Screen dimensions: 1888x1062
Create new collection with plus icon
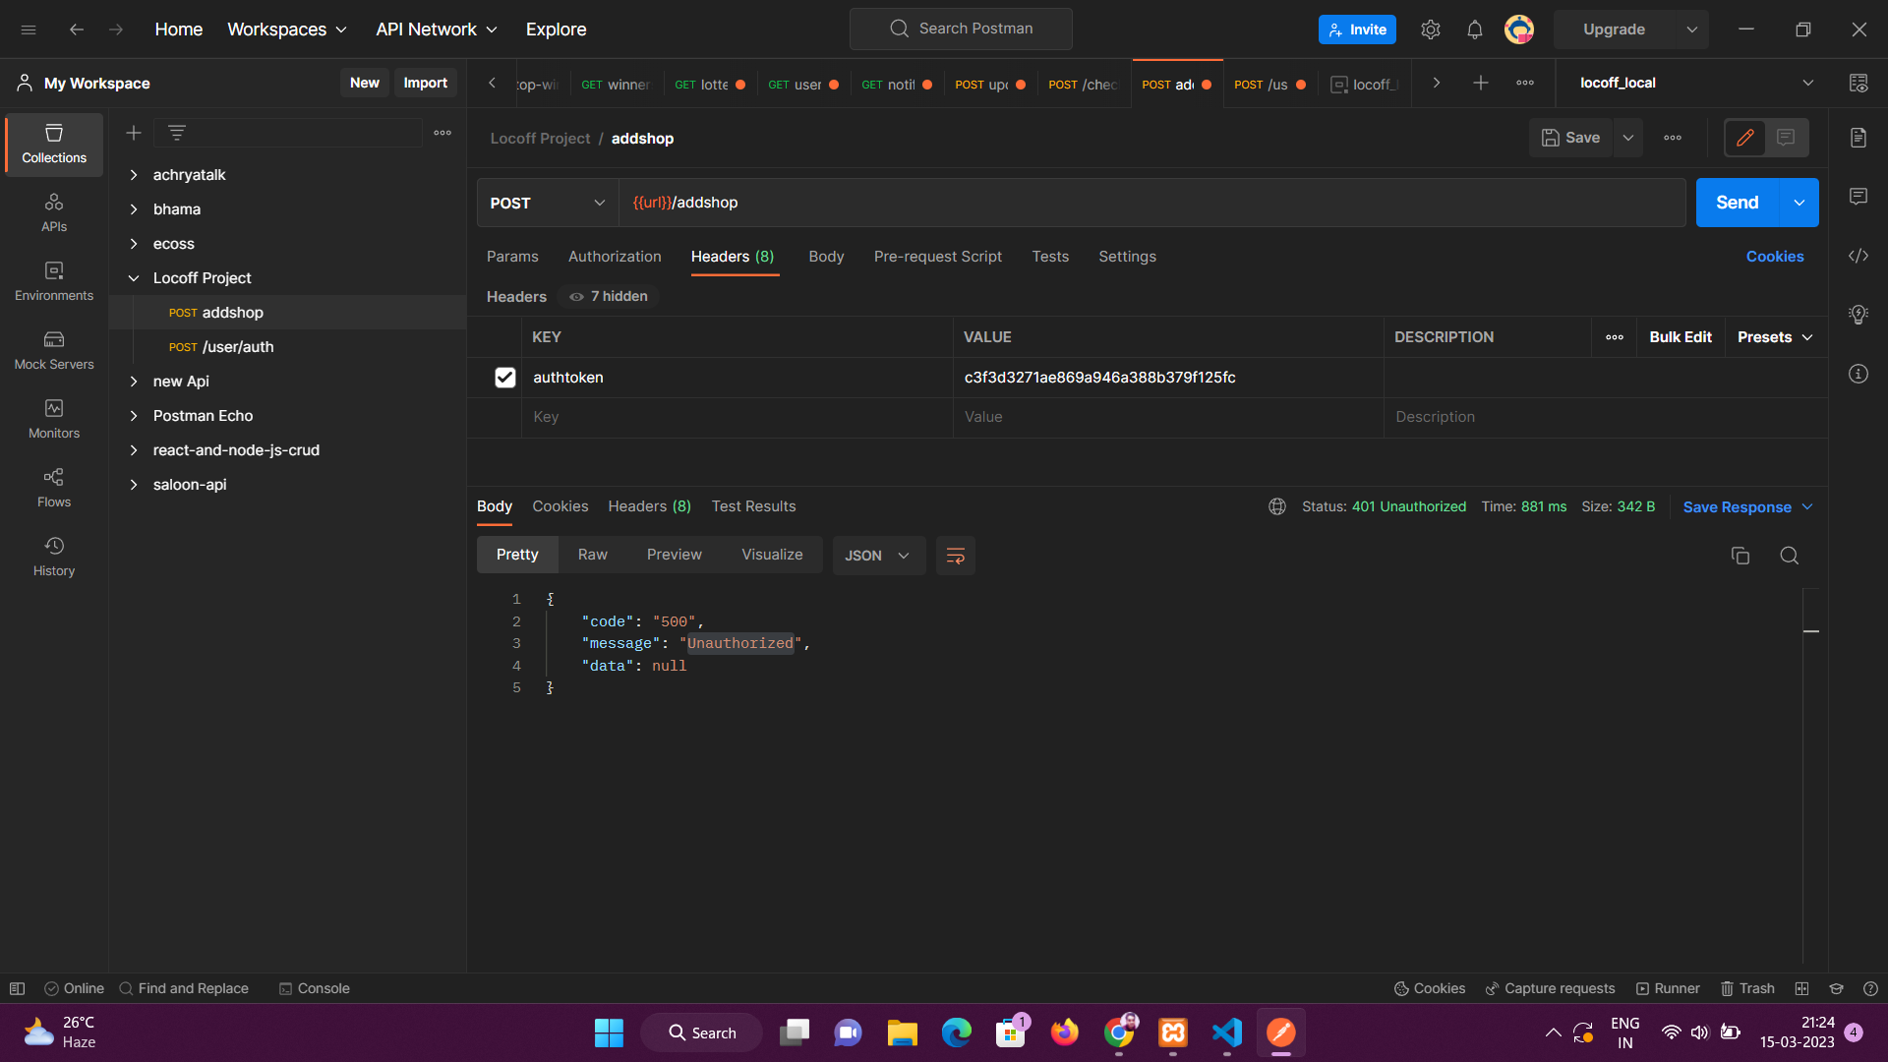point(134,133)
